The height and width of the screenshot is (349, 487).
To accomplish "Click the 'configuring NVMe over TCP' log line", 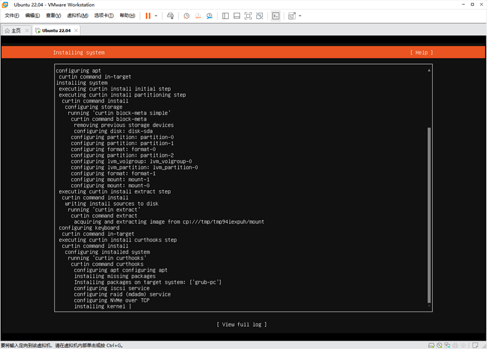I will tap(112, 301).
